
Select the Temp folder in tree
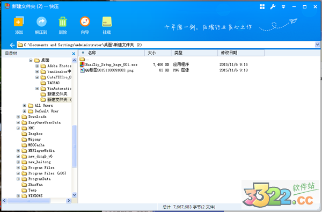pyautogui.click(x=29, y=190)
